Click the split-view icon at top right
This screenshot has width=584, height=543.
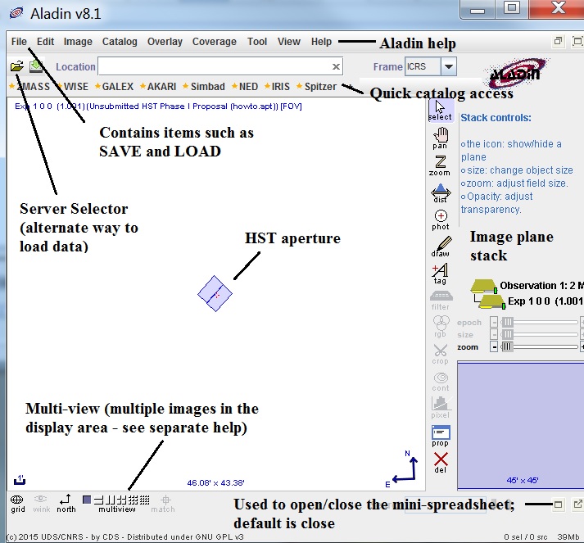[x=558, y=41]
